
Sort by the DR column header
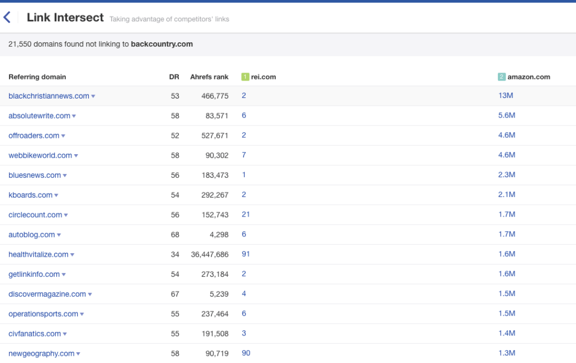[x=174, y=77]
